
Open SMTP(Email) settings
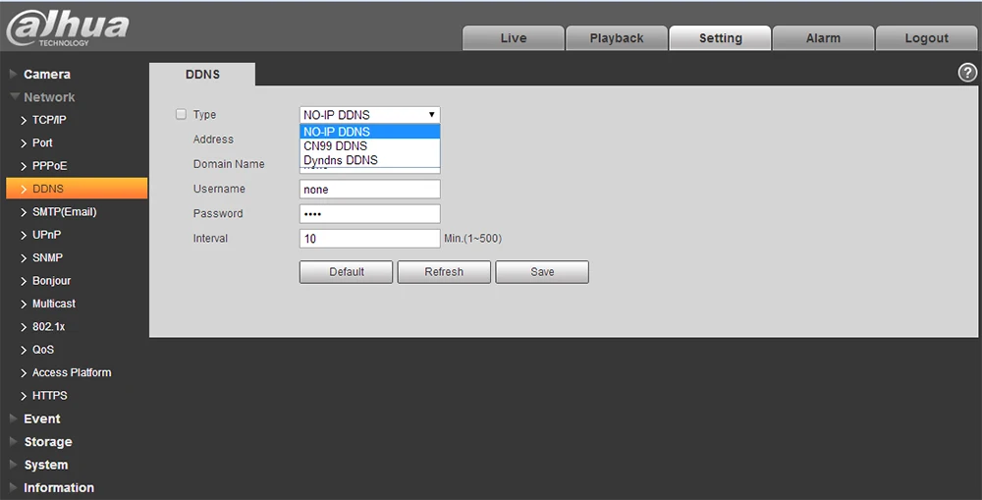(x=64, y=212)
